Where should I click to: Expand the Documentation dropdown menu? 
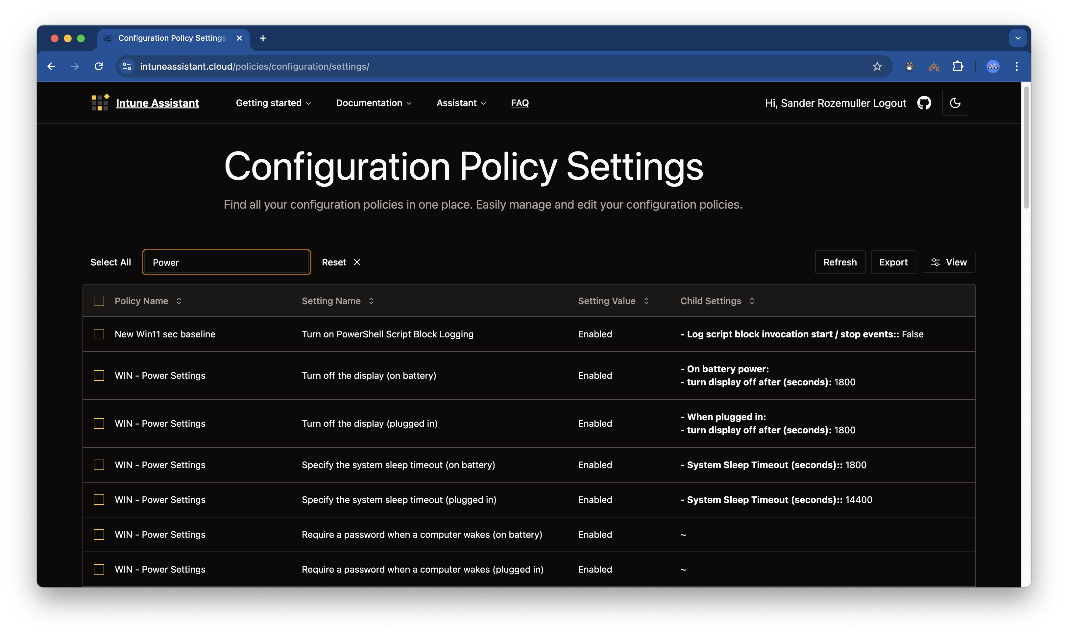[x=374, y=102]
